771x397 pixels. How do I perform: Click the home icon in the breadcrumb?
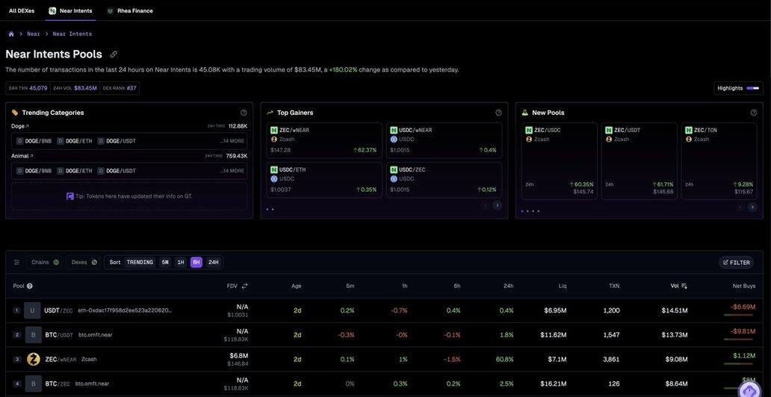tap(11, 34)
